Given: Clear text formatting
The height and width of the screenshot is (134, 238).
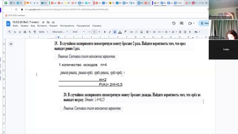Looking at the screenshot, I should [190, 32].
